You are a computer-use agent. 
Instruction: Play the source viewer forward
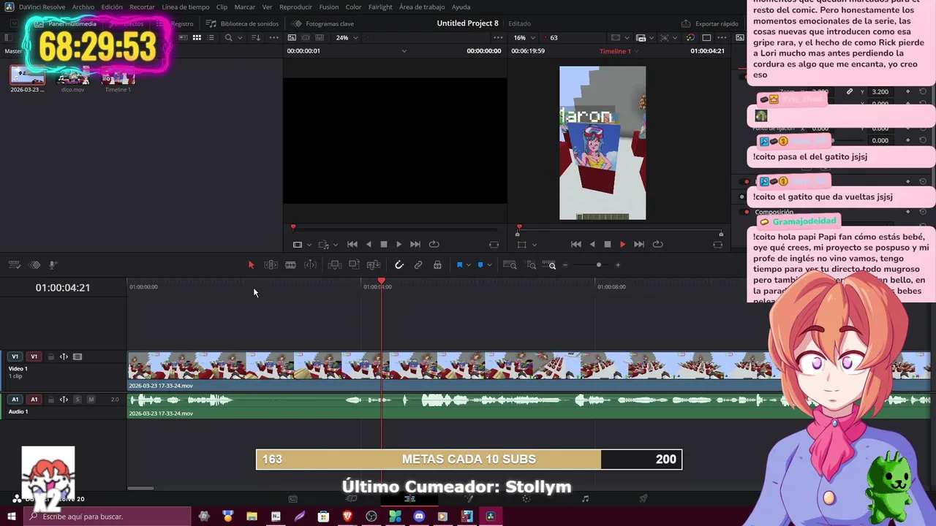tap(399, 245)
